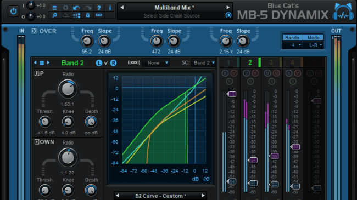Open the main menu hamburger icon
Viewport: 357px width, 200px height.
(x=54, y=8)
